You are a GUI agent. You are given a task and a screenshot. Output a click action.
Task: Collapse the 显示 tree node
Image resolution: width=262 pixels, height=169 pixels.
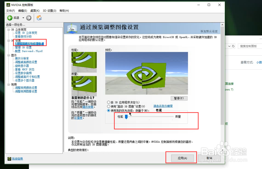tap(9, 55)
